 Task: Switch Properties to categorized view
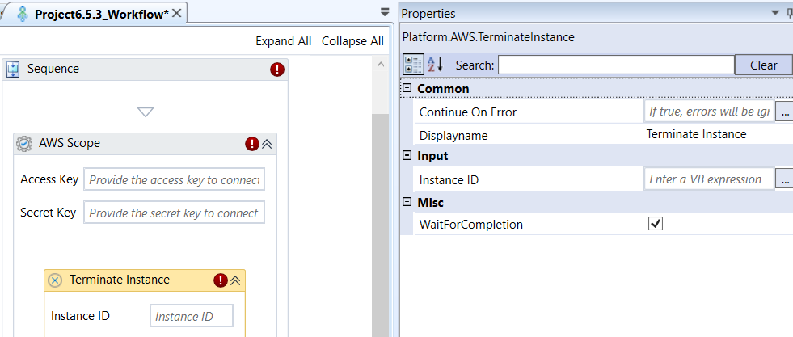(413, 65)
